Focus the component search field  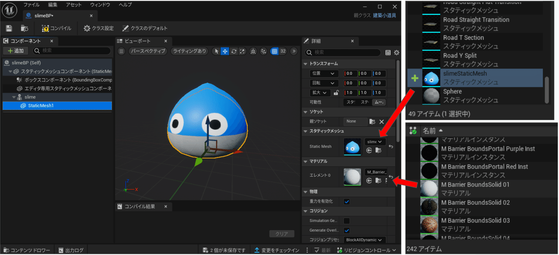tap(71, 50)
